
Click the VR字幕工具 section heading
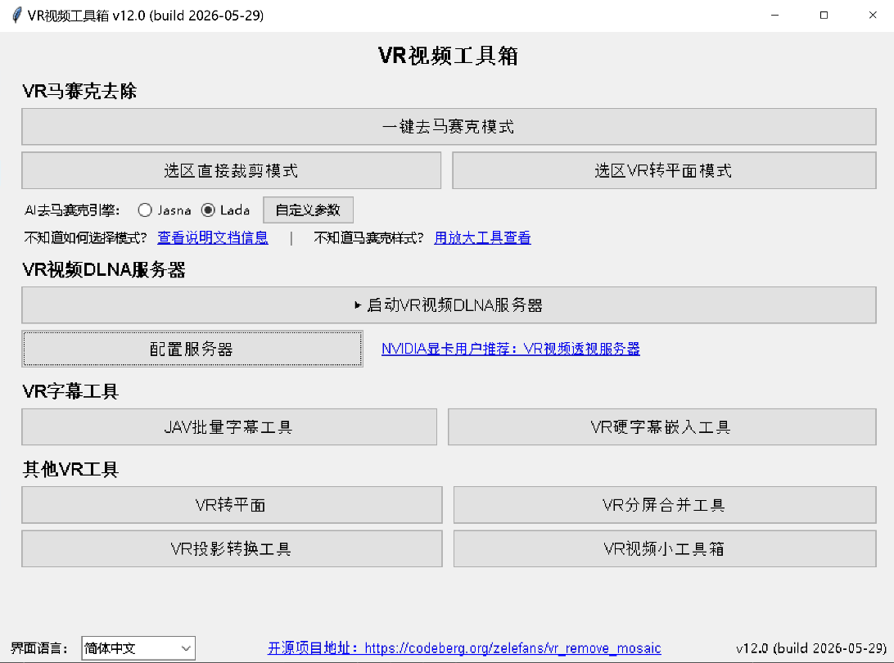coord(70,391)
